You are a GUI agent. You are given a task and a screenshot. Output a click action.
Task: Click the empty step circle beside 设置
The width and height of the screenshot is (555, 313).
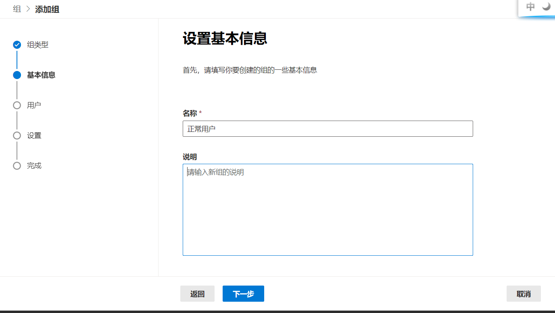tap(17, 136)
